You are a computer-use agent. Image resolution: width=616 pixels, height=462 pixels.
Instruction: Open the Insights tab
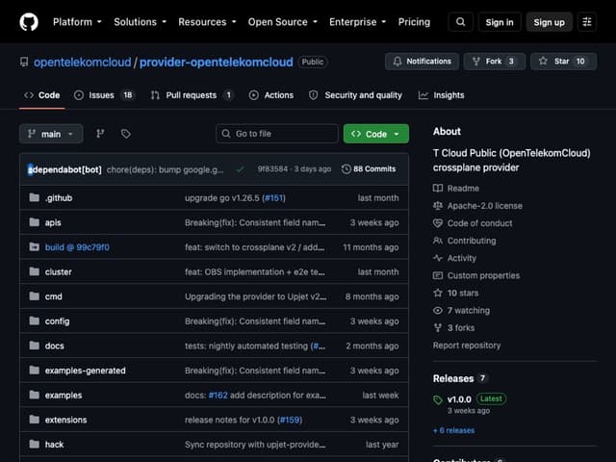(441, 95)
